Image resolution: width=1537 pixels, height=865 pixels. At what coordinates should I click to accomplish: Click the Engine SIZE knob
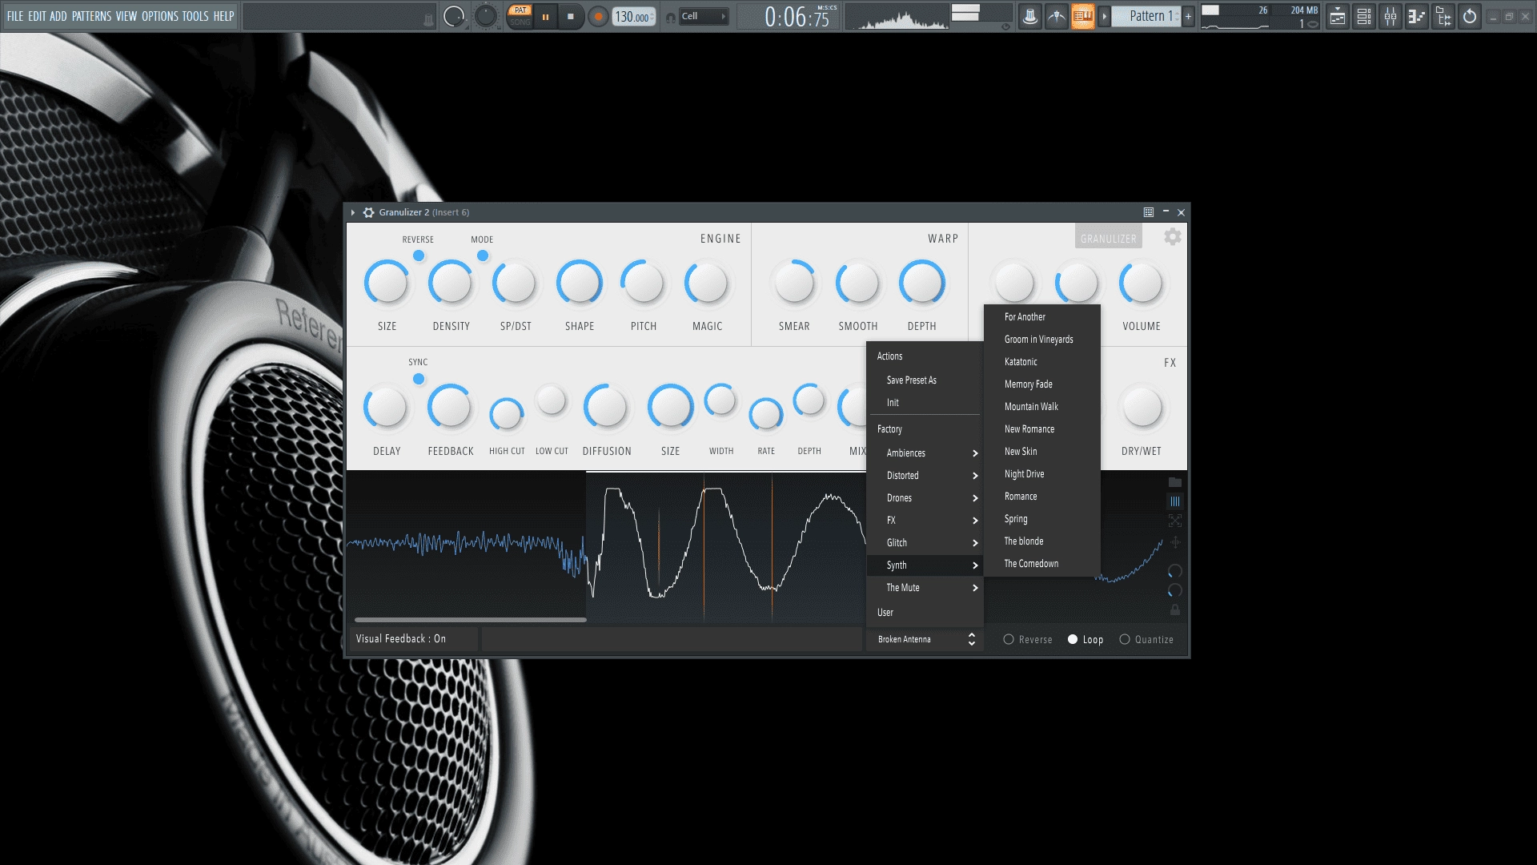387,283
